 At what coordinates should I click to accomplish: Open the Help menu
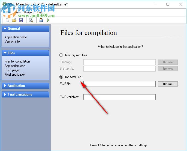point(40,12)
